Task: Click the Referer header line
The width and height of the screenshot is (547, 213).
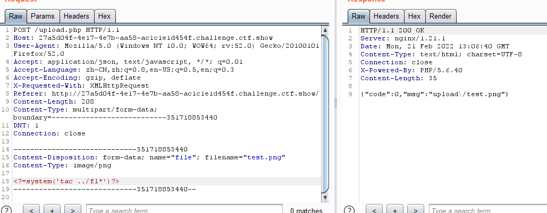Action: coord(166,94)
